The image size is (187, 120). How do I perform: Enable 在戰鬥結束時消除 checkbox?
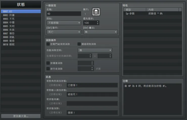click(48, 44)
